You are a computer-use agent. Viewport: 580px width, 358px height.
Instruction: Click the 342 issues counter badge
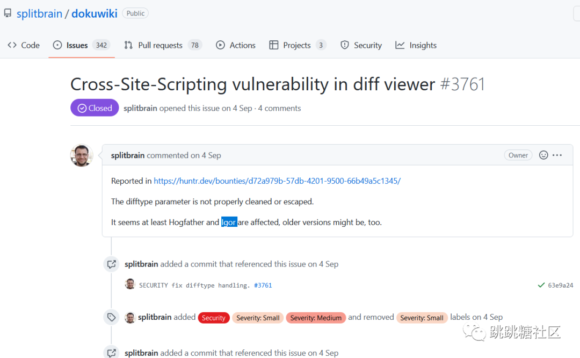(101, 45)
